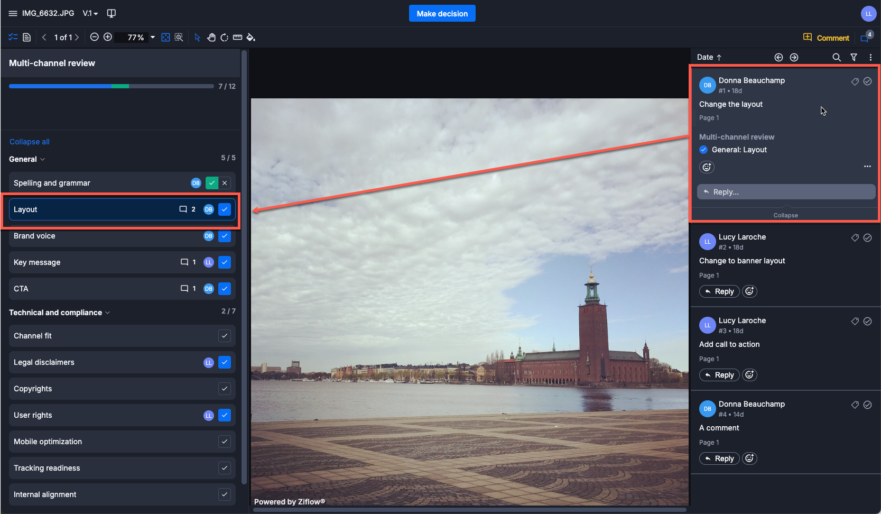Viewport: 881px width, 514px height.
Task: Select the ruler measurement tool
Action: point(237,38)
